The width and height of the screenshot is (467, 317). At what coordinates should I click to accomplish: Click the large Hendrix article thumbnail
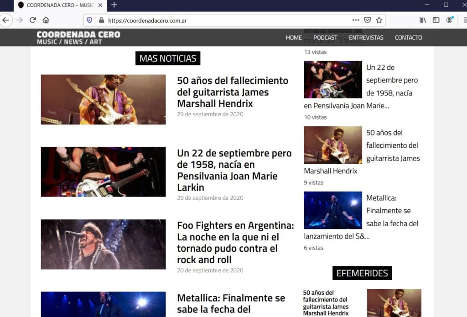(x=104, y=99)
